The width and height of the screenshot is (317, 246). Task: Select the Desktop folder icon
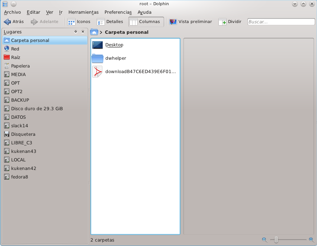click(97, 45)
